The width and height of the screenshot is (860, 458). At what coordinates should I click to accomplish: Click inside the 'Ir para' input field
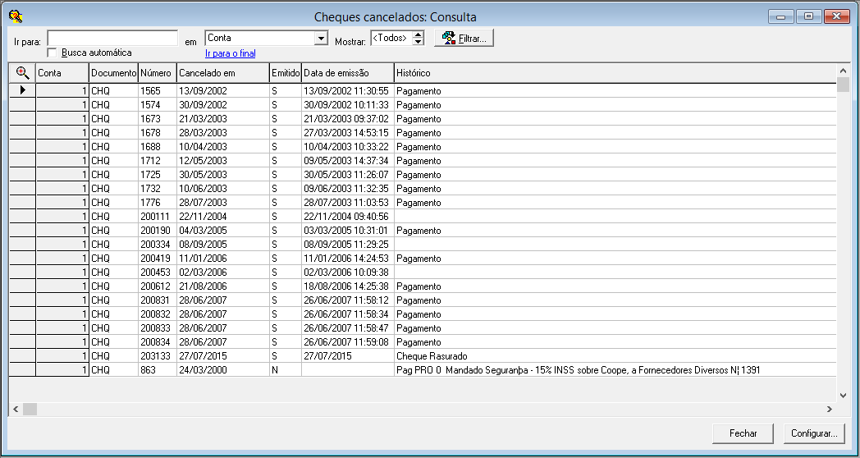112,39
